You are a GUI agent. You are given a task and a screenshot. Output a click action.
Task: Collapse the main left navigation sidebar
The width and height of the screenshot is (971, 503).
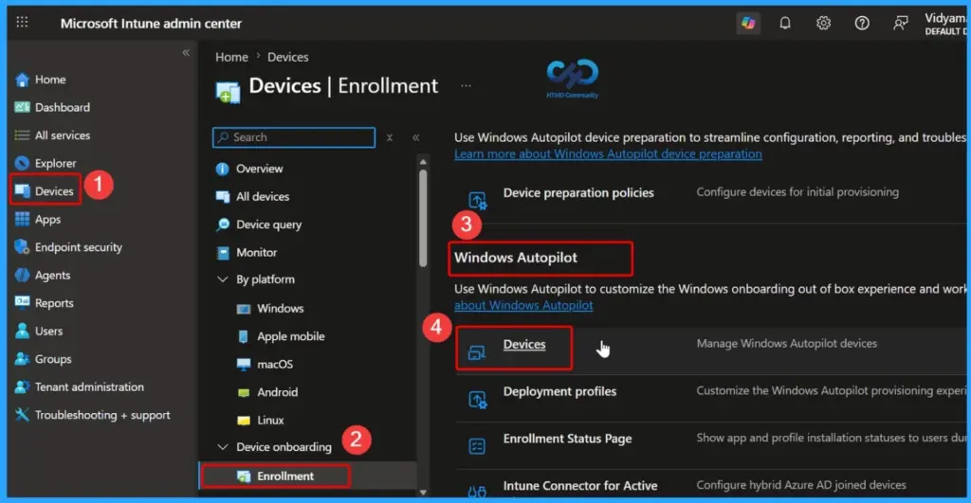coord(186,53)
